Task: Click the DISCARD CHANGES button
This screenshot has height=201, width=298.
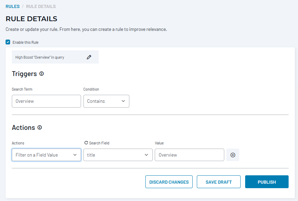Action: pyautogui.click(x=169, y=182)
